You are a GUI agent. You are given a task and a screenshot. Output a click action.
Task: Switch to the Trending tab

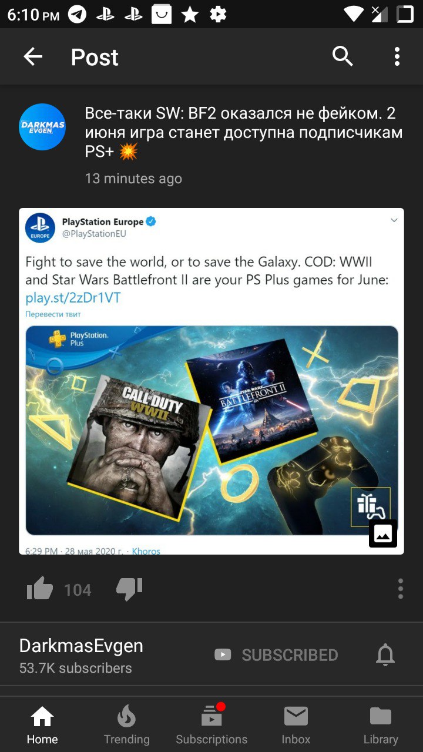pyautogui.click(x=127, y=725)
